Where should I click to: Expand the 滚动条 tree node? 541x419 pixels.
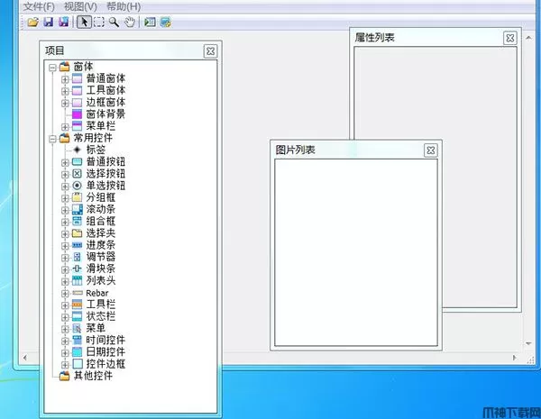point(65,209)
